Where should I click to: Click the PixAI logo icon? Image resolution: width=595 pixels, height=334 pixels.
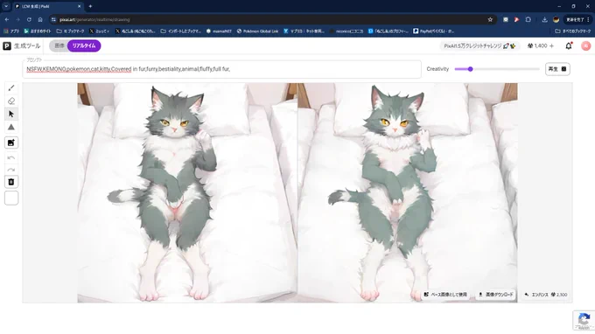7,45
